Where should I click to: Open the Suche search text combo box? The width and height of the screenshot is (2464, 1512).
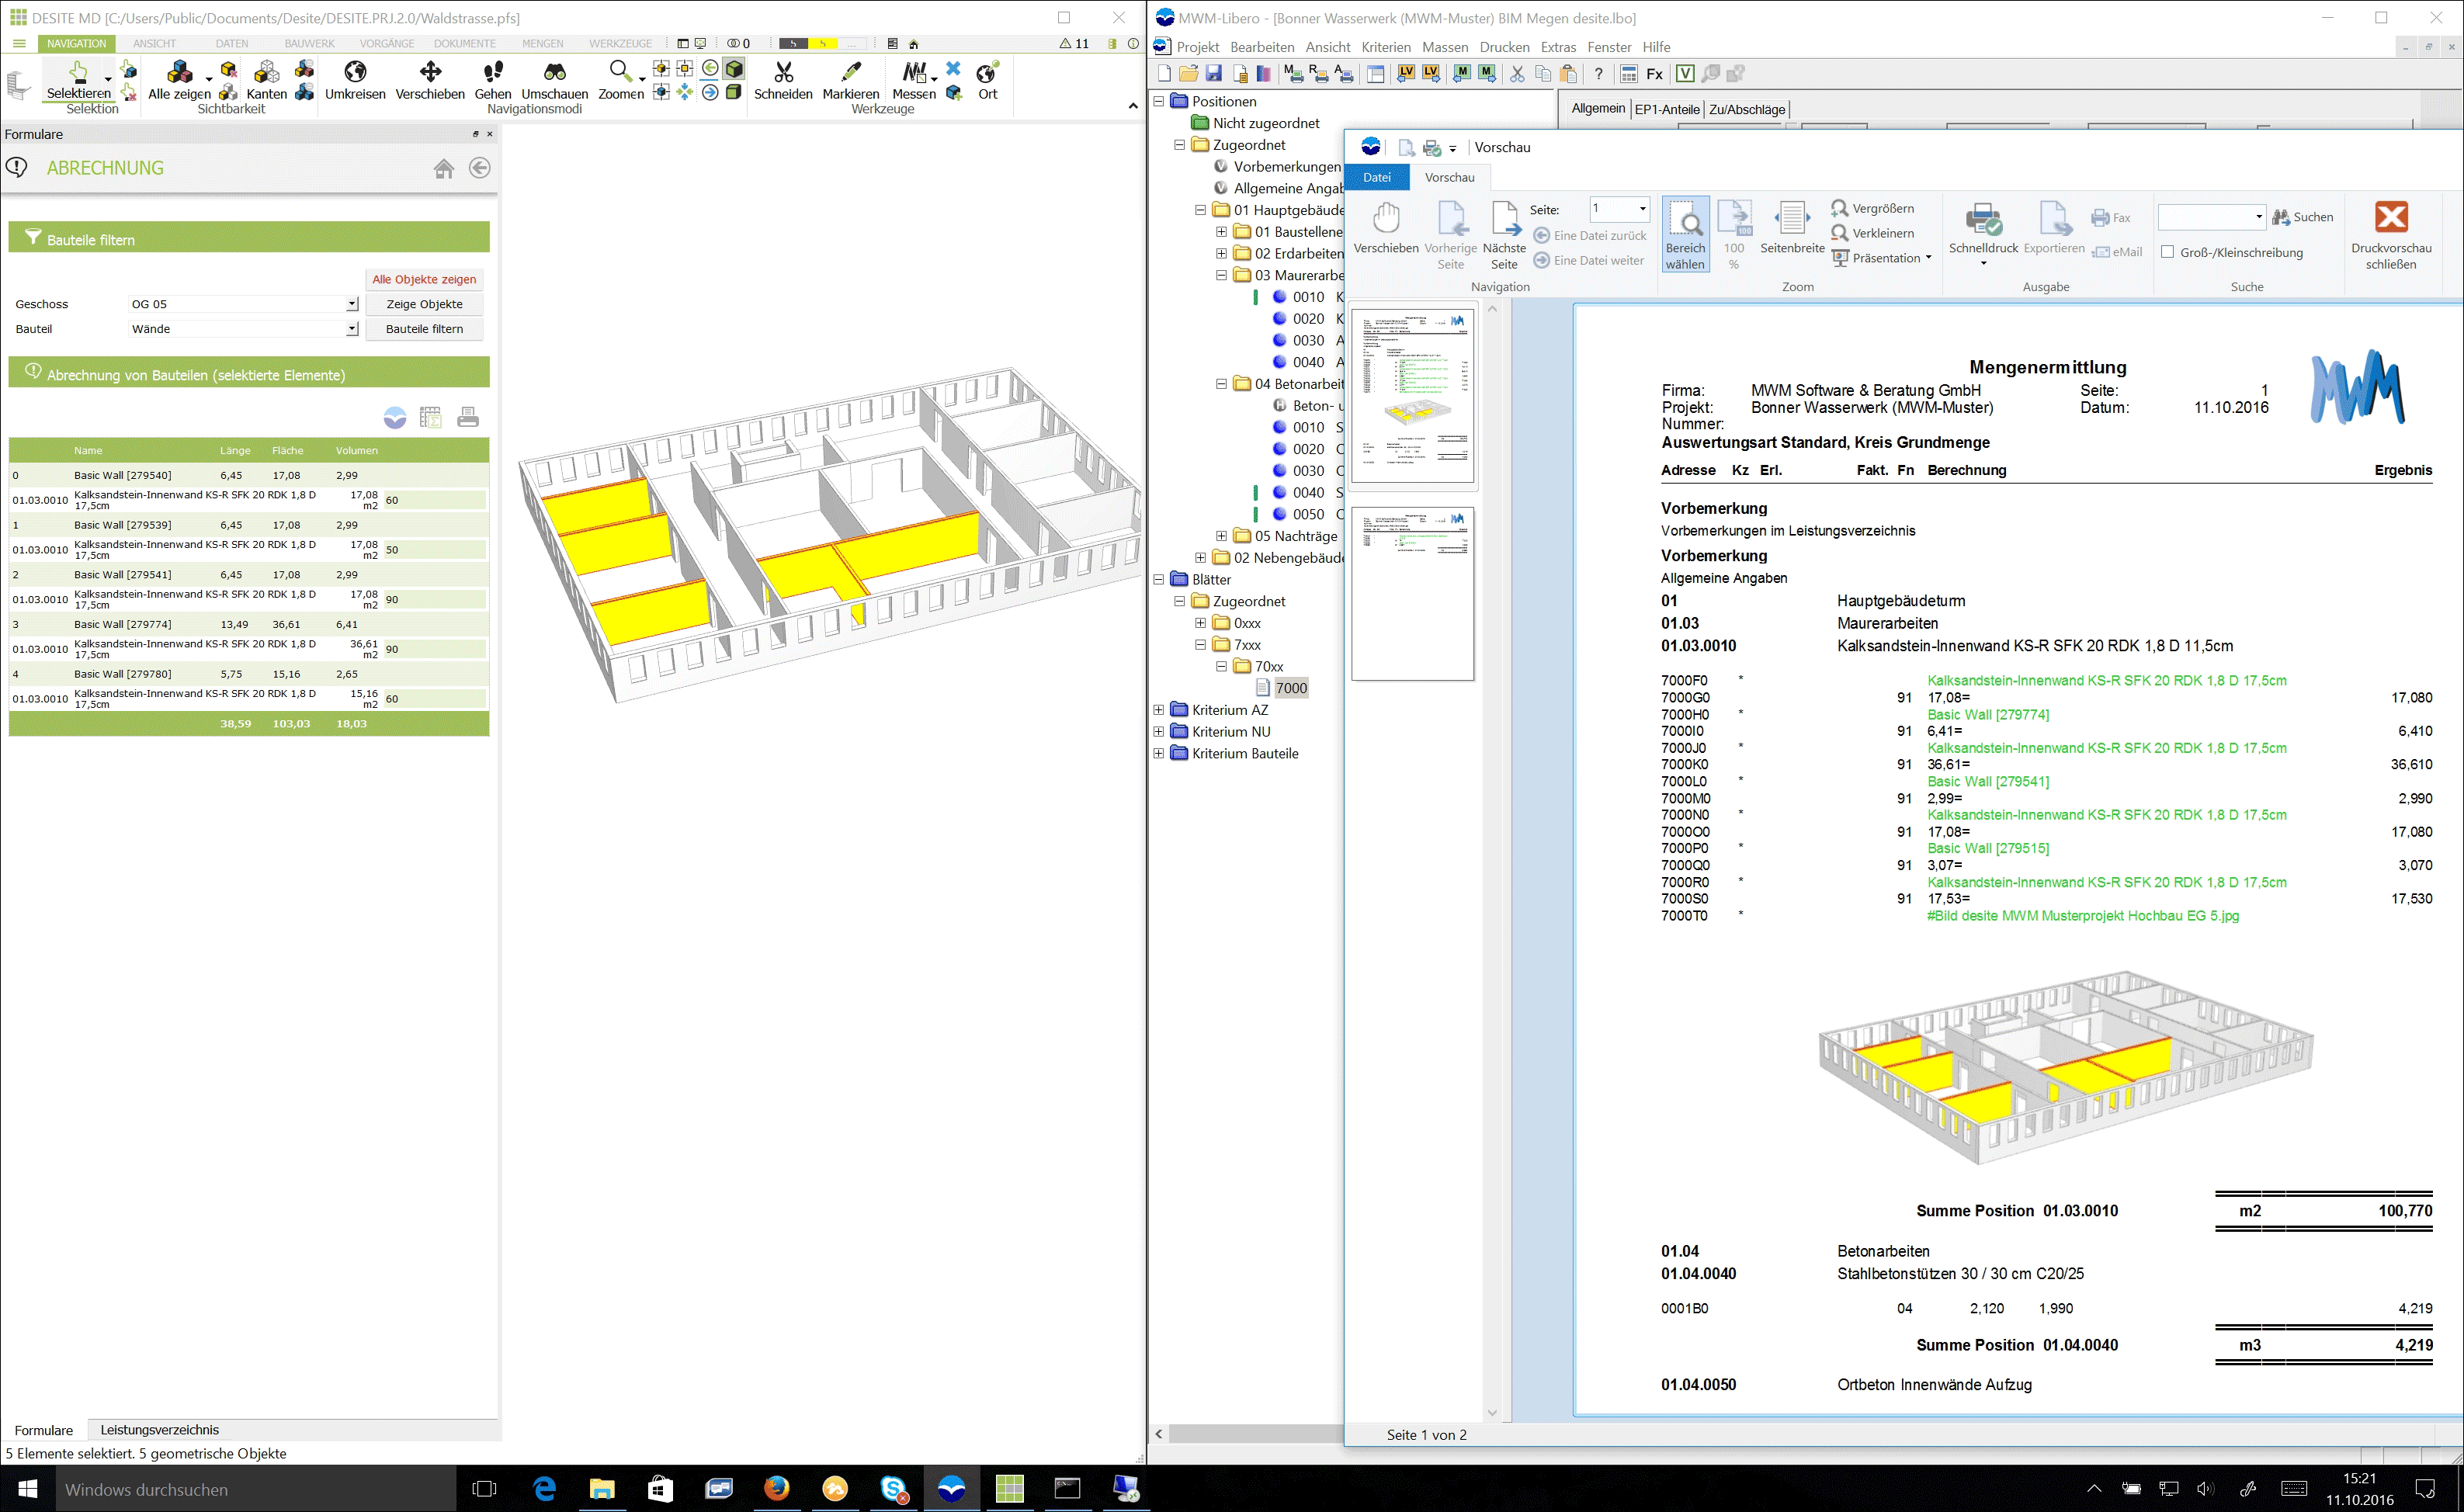pos(2211,217)
